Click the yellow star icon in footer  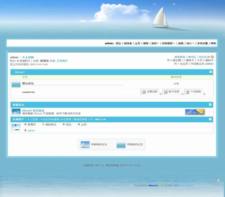[218, 181]
